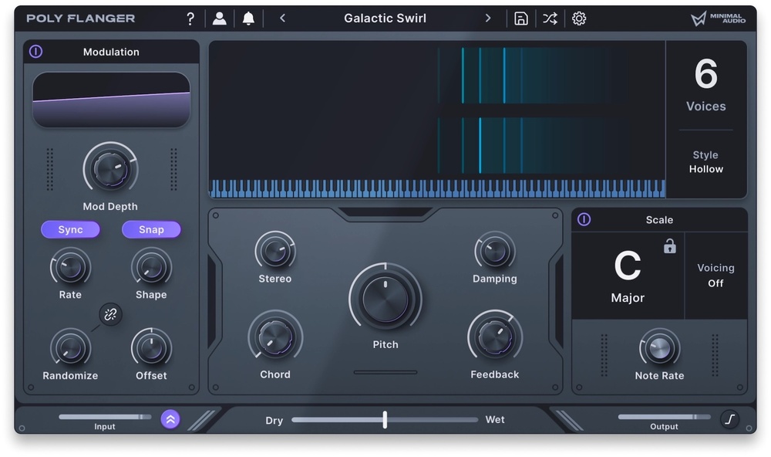Click the user account icon
This screenshot has height=457, width=771.
220,19
